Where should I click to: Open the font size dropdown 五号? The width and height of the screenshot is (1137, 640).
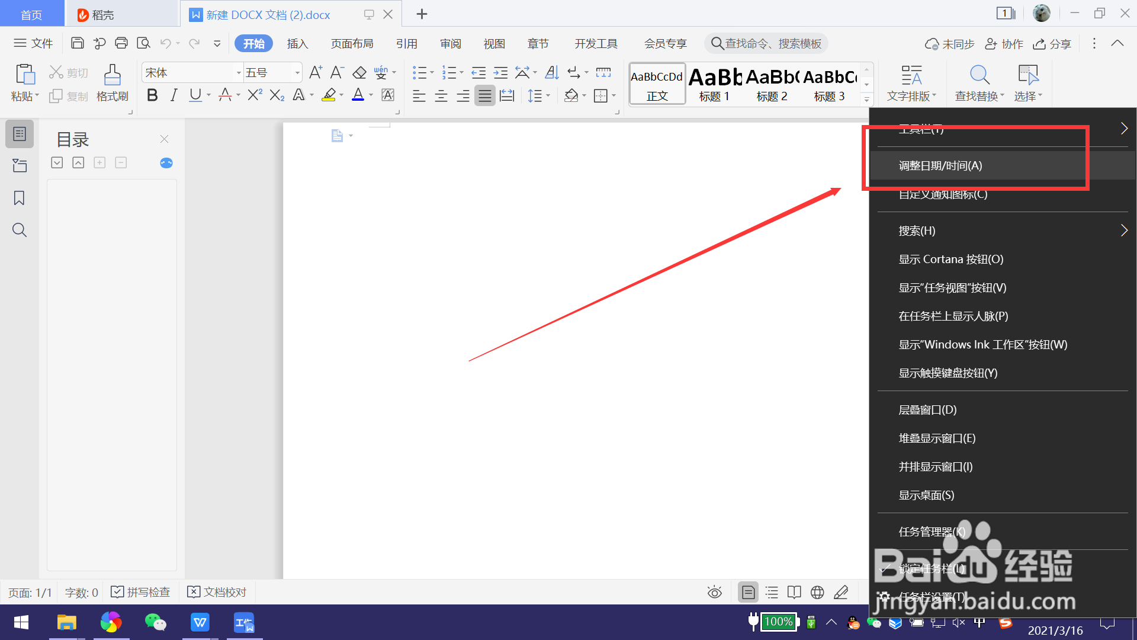tap(273, 73)
